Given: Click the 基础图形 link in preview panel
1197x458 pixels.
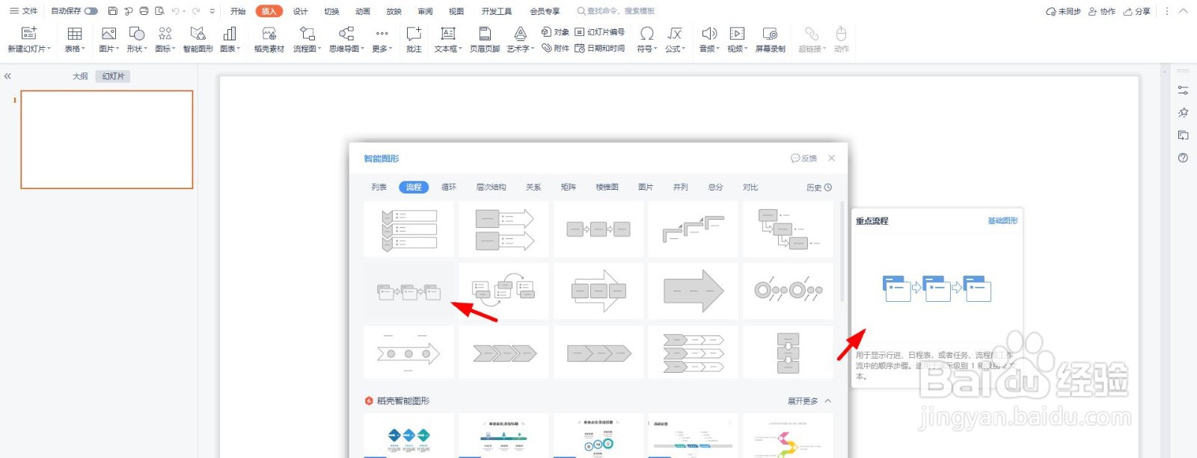Looking at the screenshot, I should [x=1002, y=221].
